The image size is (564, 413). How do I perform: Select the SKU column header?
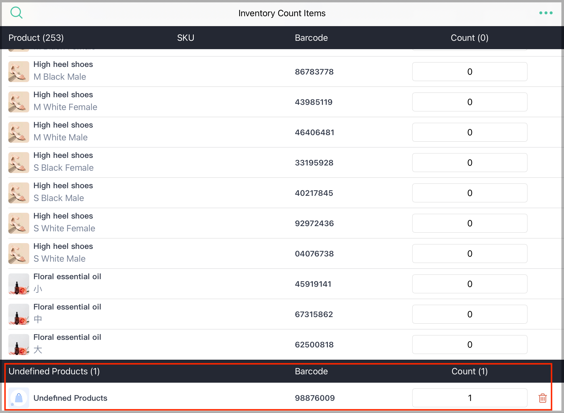[185, 38]
